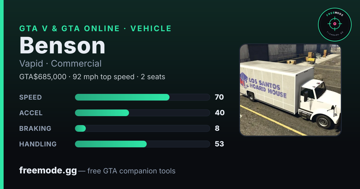The height and width of the screenshot is (189, 360).
Task: Click the speed value 70
Action: [x=219, y=97]
